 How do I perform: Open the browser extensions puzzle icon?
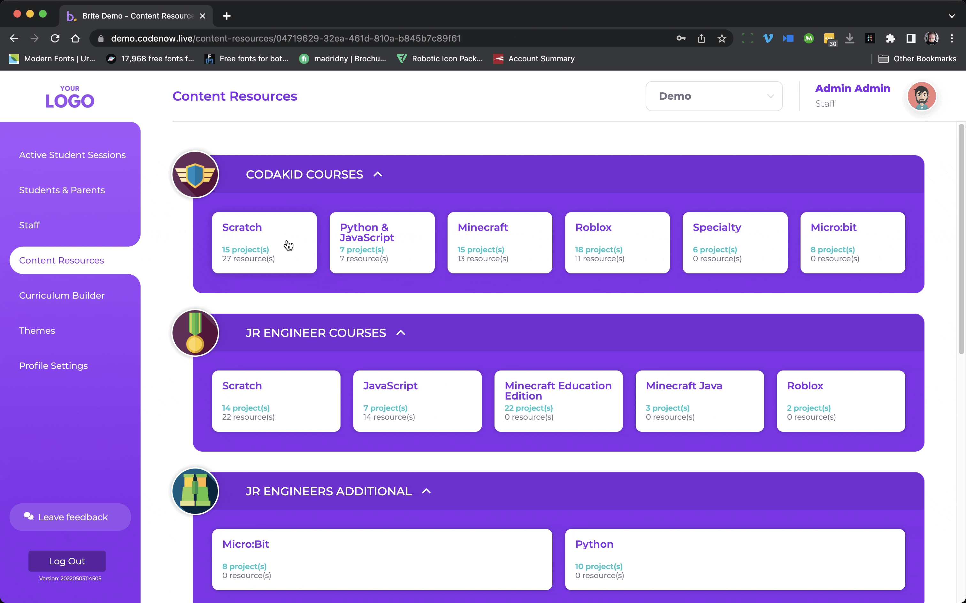click(890, 38)
